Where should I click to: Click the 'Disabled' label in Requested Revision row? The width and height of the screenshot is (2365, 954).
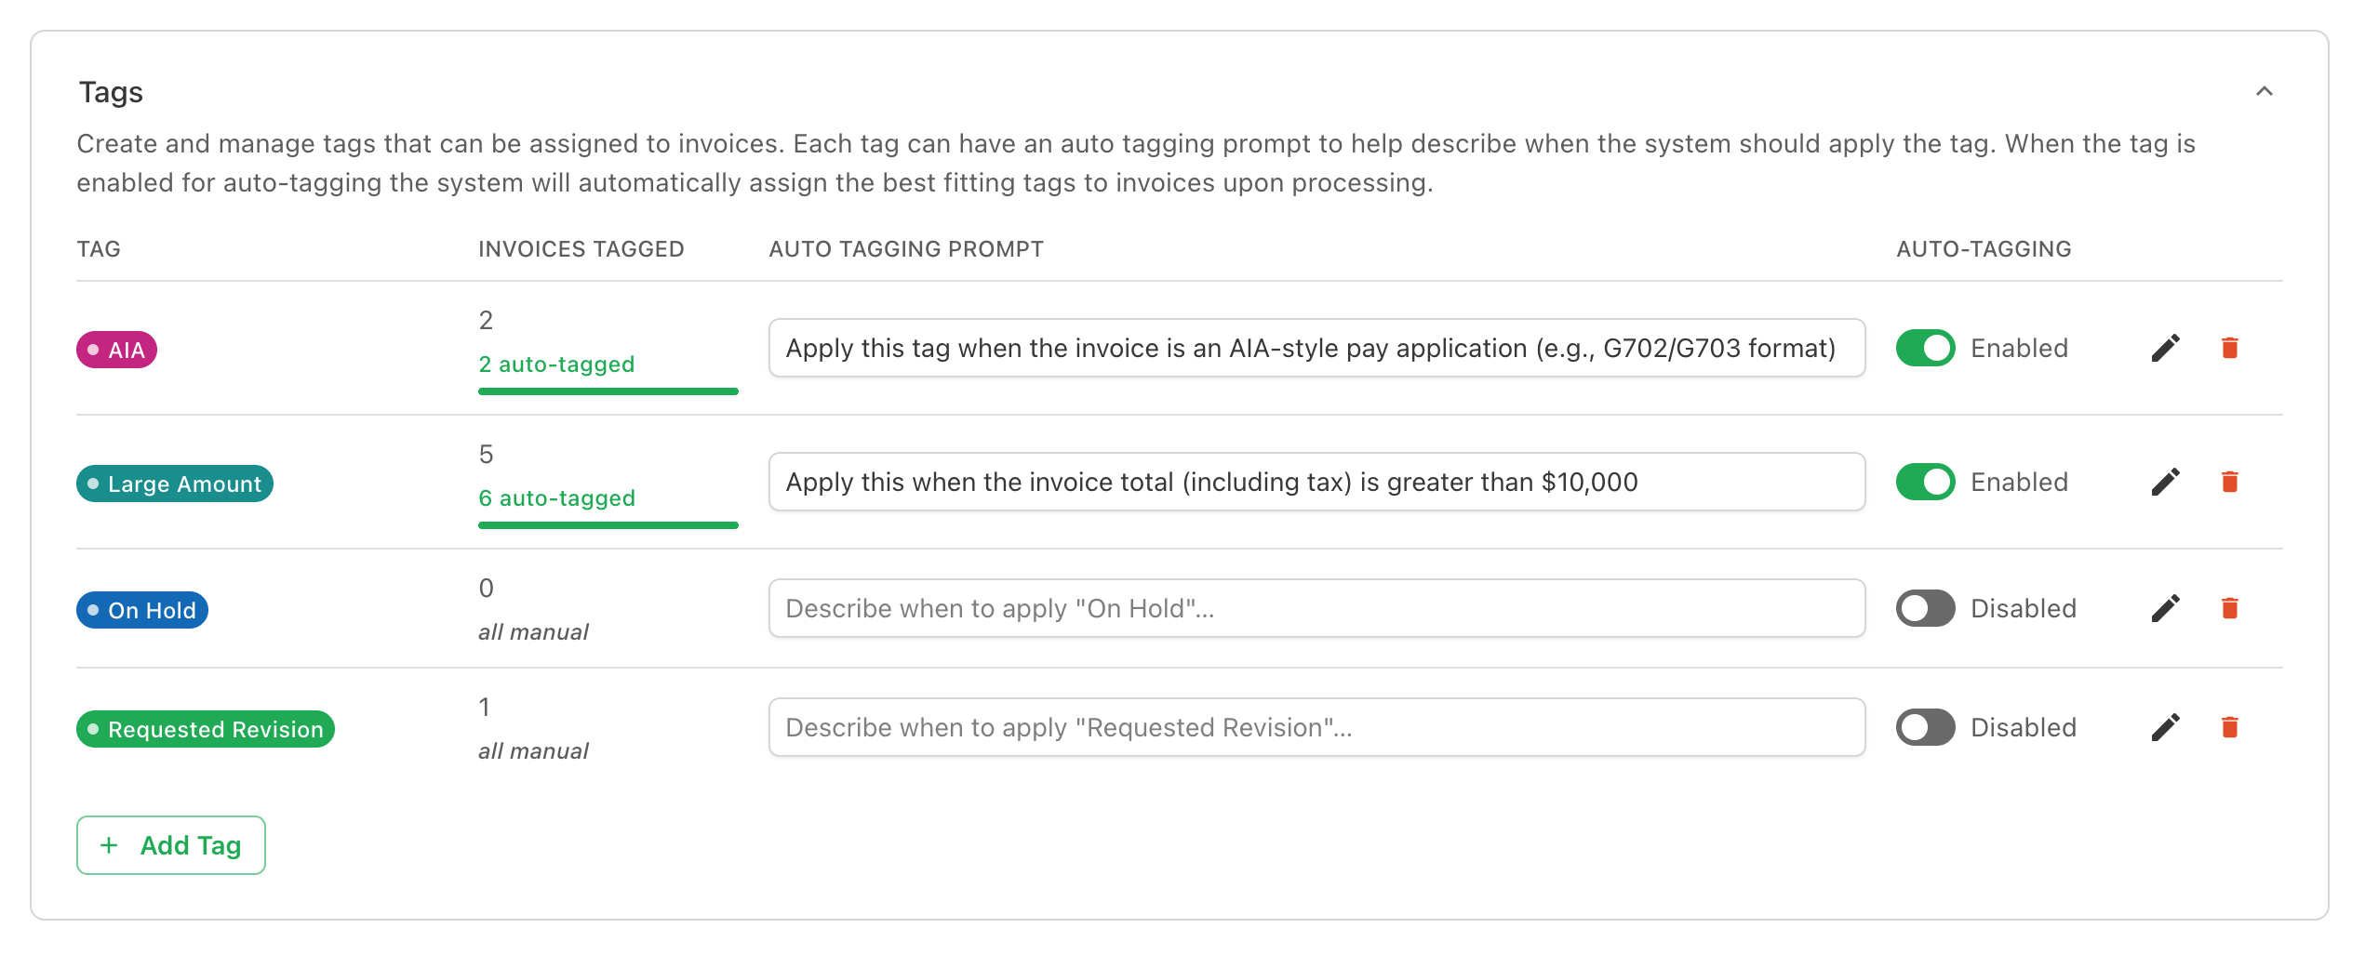2024,728
